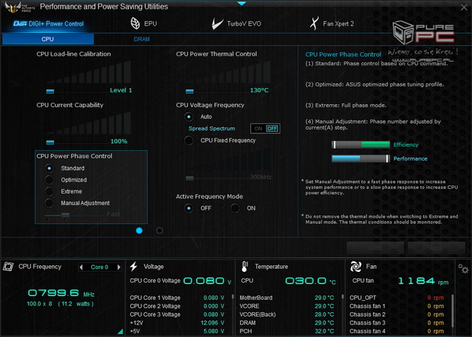Click the CPU fan 1184 rpm readout

coord(423,281)
